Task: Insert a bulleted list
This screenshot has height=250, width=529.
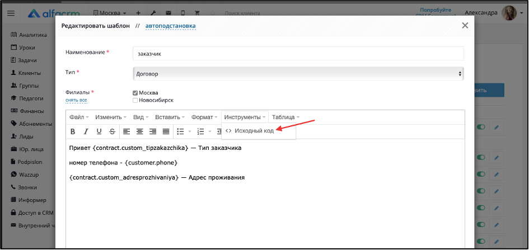Action: point(180,132)
